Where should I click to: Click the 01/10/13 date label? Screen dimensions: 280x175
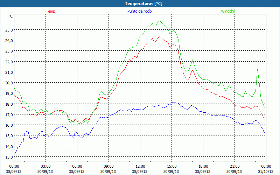pos(266,171)
